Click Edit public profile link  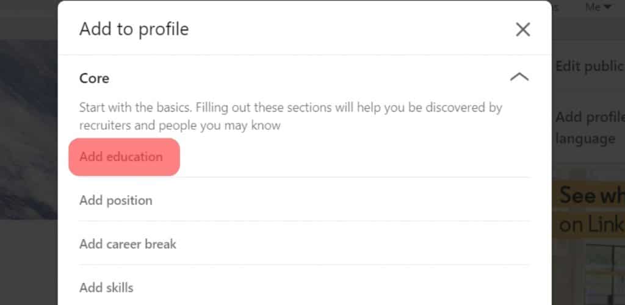[x=590, y=66]
